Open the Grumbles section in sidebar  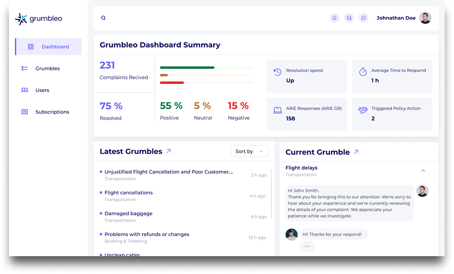tap(47, 68)
